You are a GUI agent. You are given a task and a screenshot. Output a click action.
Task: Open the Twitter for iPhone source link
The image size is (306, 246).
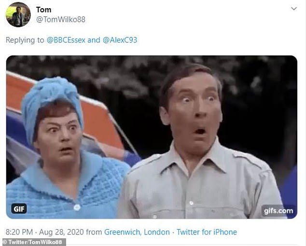[x=207, y=232]
